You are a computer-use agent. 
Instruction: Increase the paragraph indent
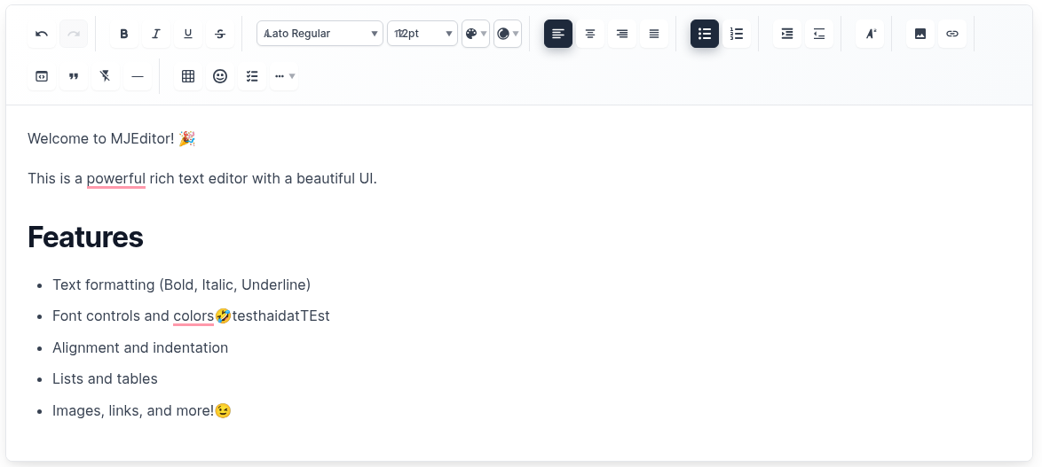786,34
